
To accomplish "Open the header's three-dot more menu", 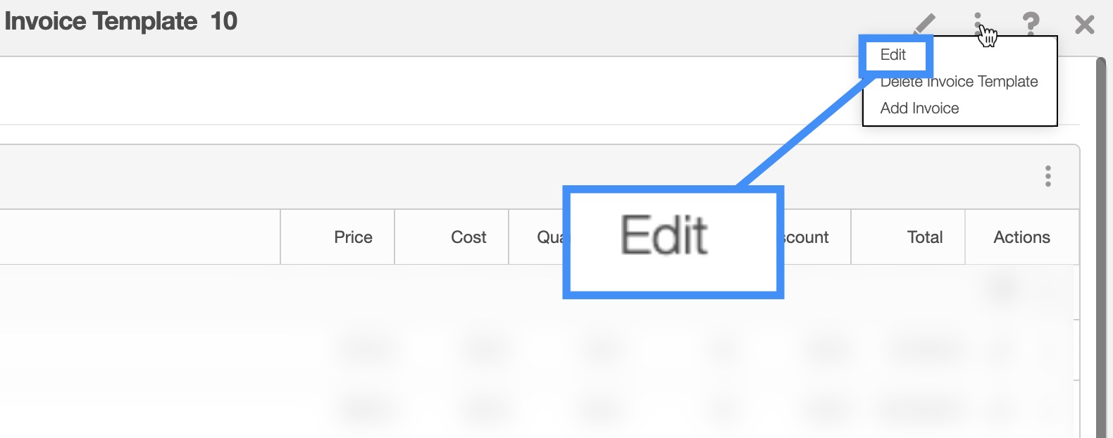I will pos(978,24).
